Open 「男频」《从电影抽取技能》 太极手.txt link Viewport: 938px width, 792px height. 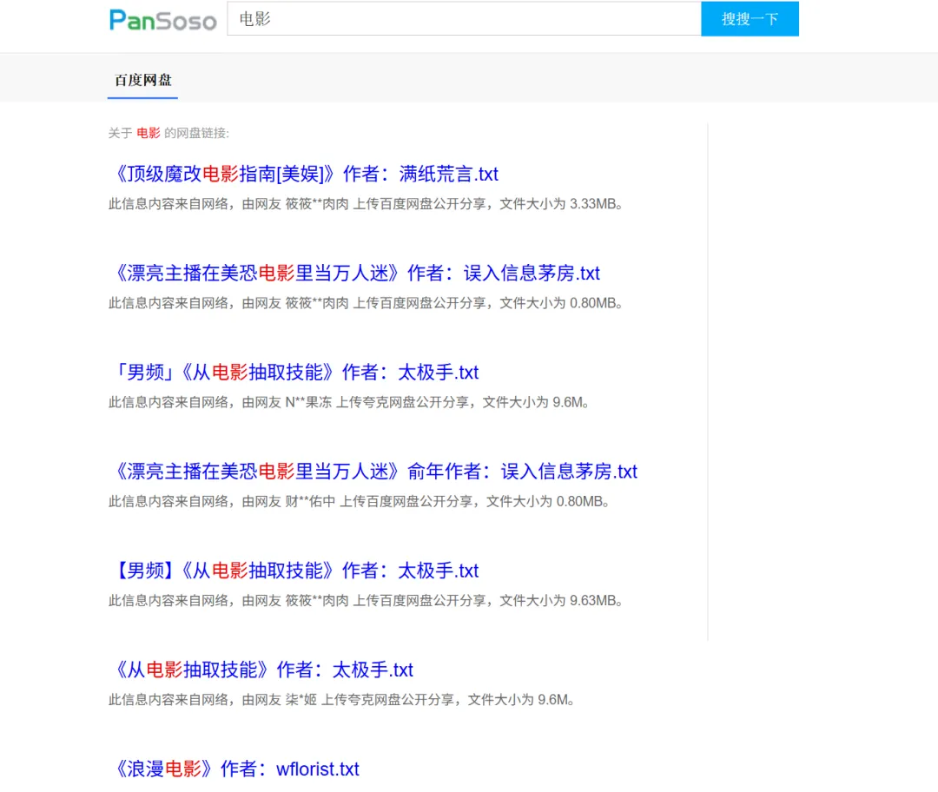click(x=295, y=373)
